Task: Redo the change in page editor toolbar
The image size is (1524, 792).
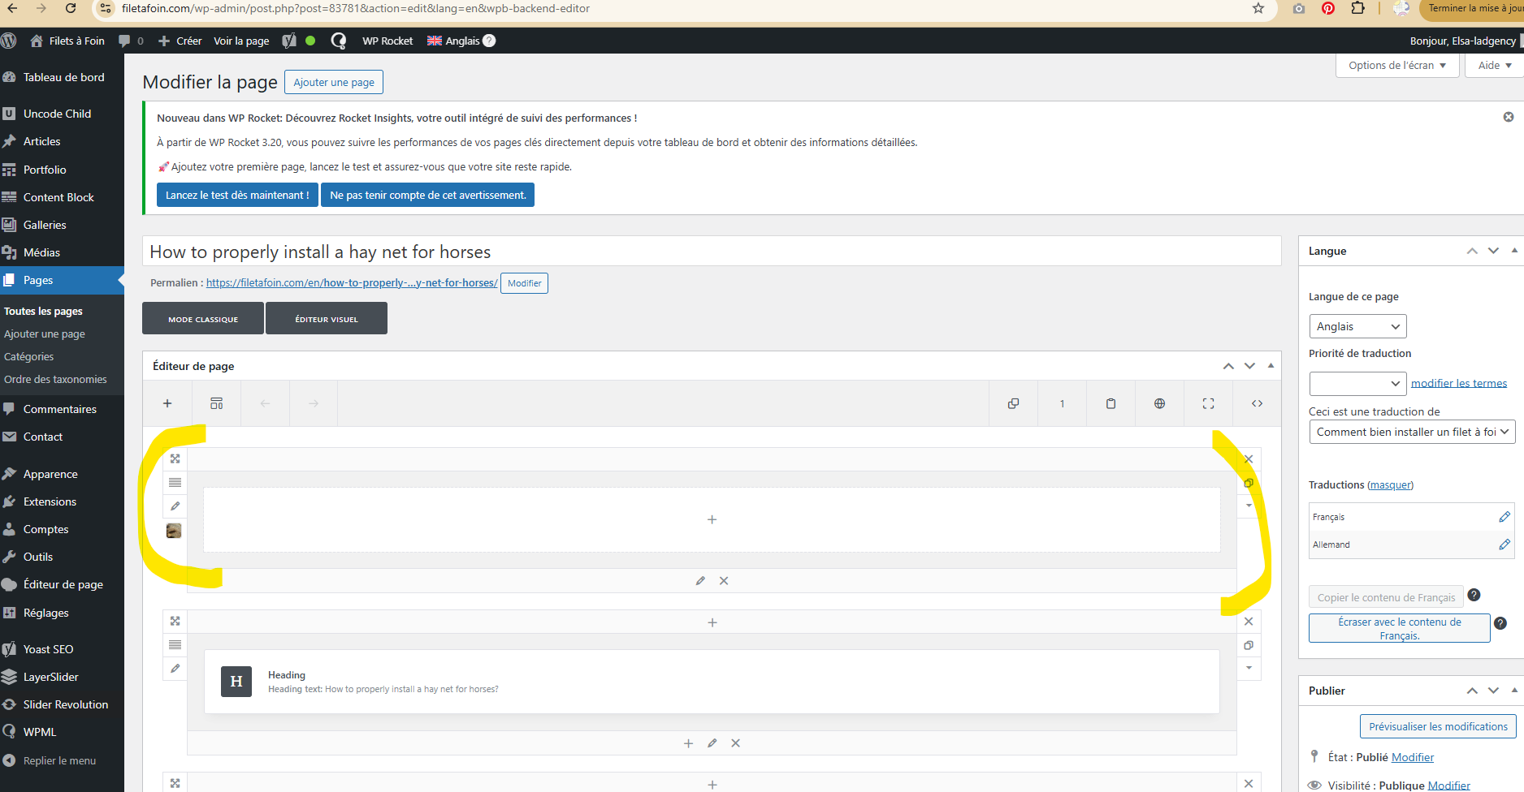Action: pyautogui.click(x=314, y=403)
